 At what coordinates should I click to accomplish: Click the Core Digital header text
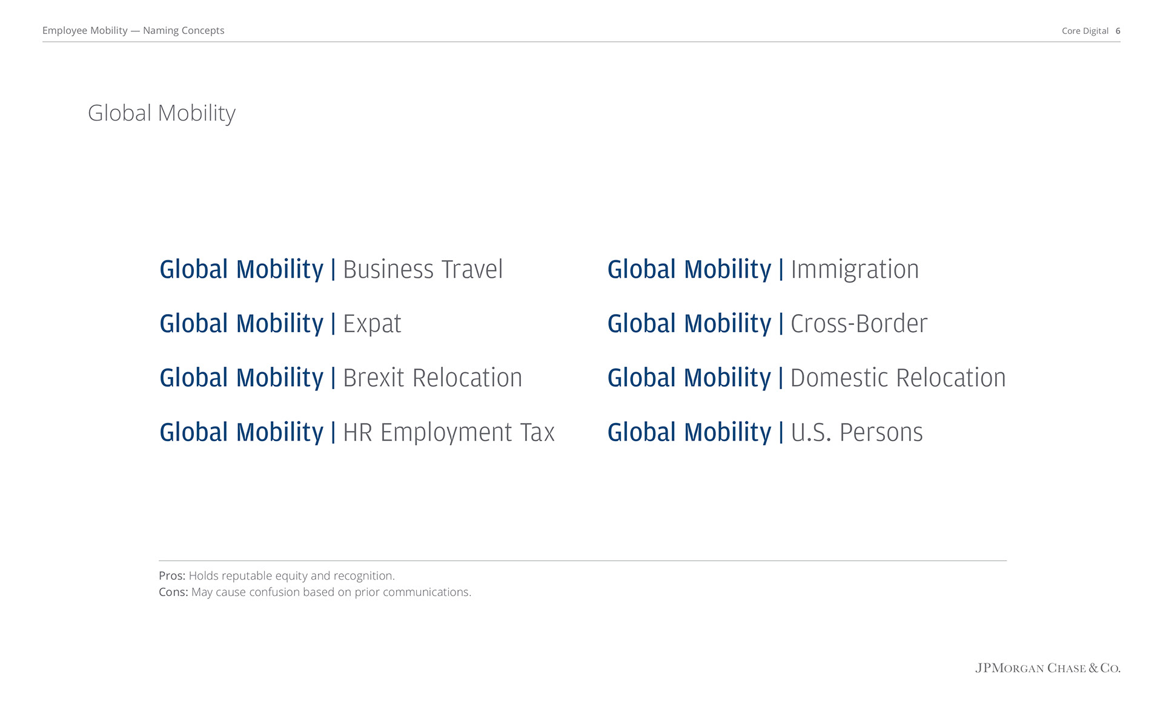click(x=1085, y=31)
